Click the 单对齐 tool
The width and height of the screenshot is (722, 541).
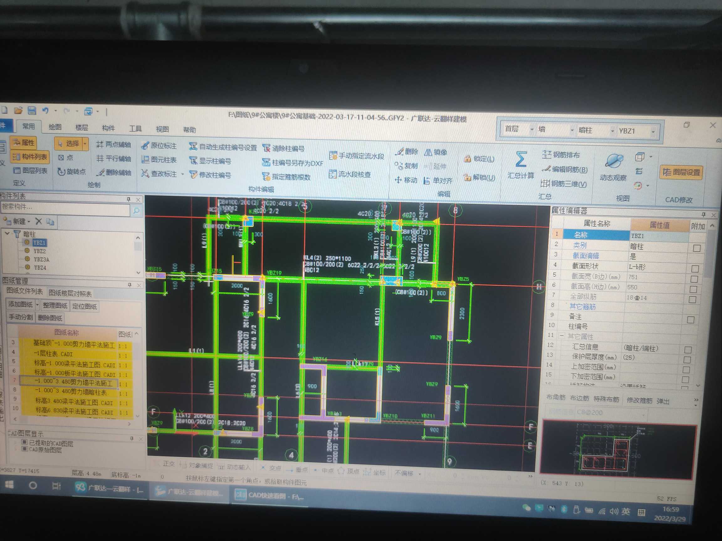pos(438,180)
